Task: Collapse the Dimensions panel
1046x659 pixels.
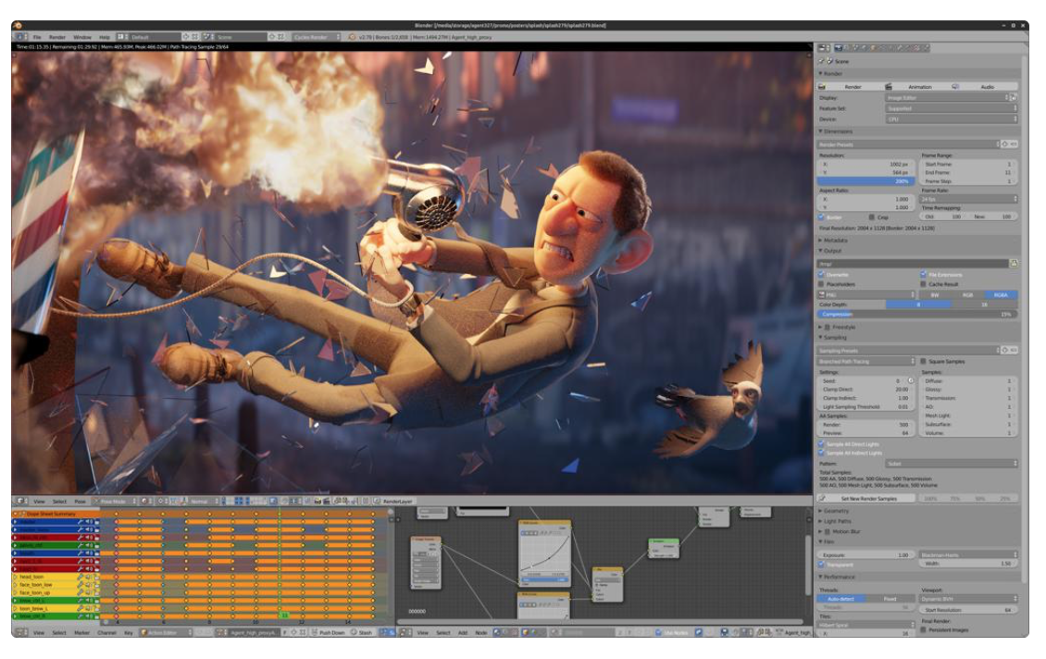Action: pos(918,131)
